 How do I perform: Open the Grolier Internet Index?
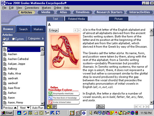64,102
